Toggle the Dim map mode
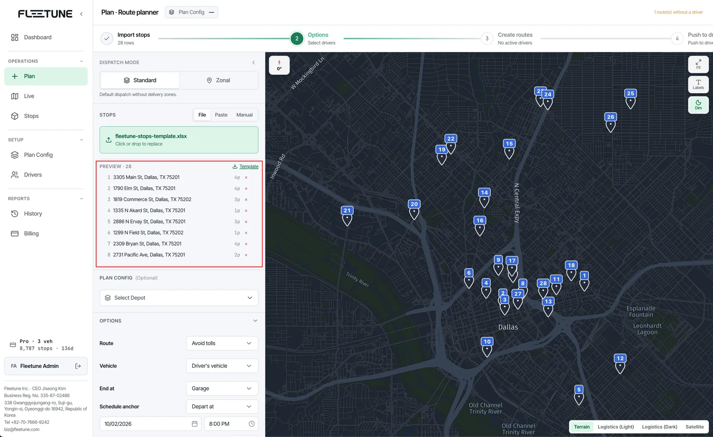Image resolution: width=713 pixels, height=437 pixels. [698, 105]
